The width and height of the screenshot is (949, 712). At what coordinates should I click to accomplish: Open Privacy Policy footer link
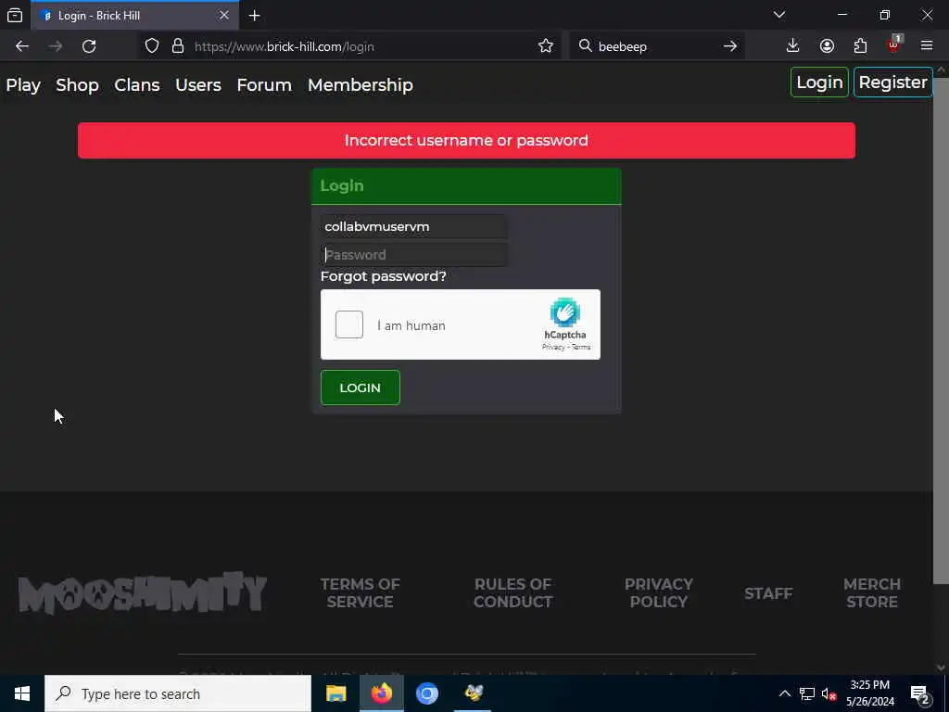point(659,592)
